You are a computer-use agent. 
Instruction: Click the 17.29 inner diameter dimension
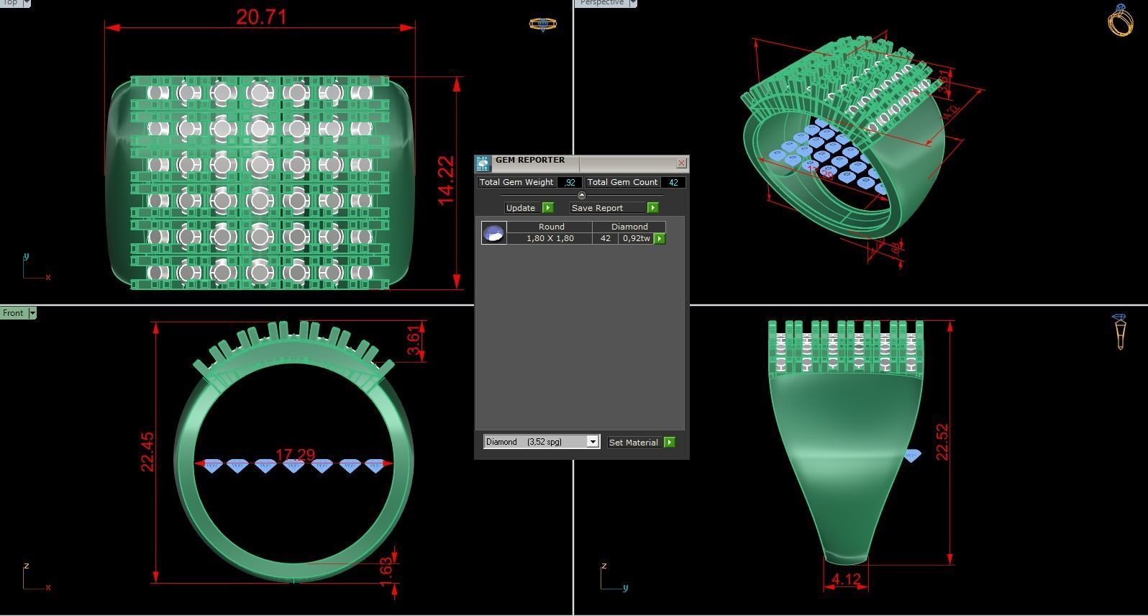(295, 456)
